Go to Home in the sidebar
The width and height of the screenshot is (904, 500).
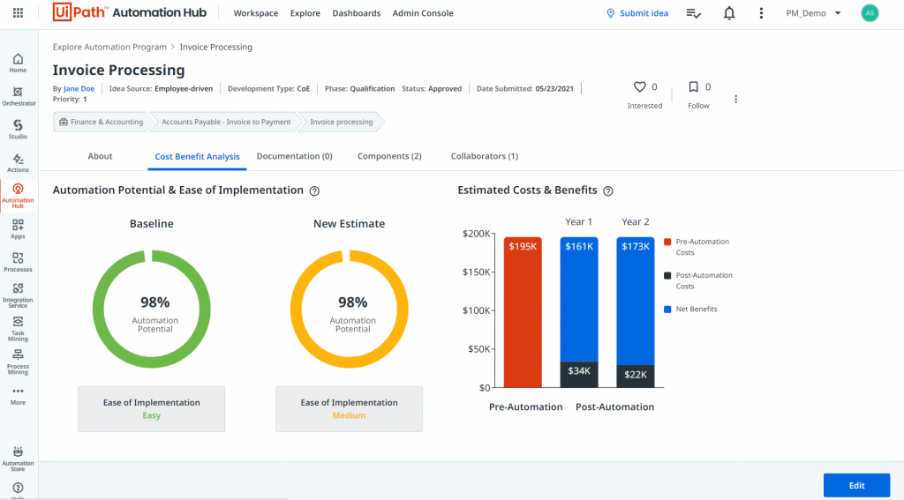point(18,63)
